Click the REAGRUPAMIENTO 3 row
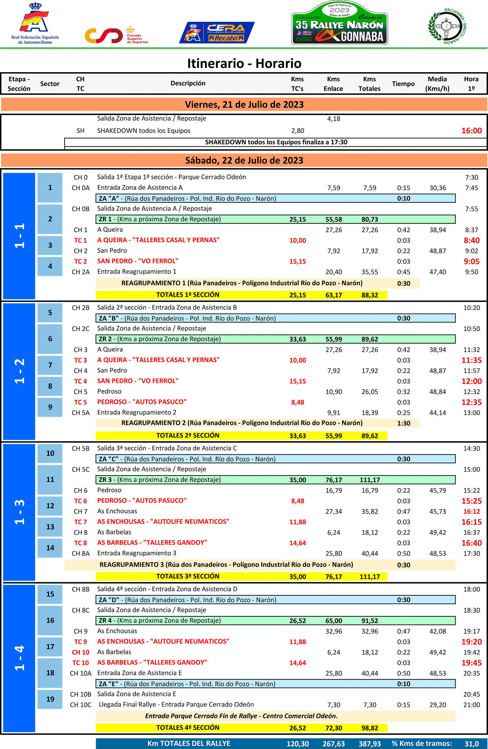This screenshot has height=749, width=488. click(x=260, y=565)
